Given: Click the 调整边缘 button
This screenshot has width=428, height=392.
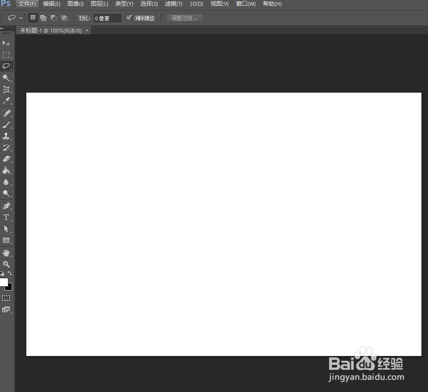Looking at the screenshot, I should pos(184,18).
